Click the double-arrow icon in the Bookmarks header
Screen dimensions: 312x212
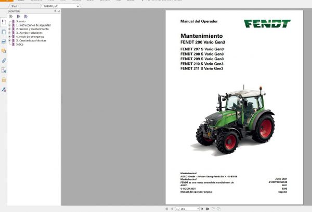[x=55, y=11]
